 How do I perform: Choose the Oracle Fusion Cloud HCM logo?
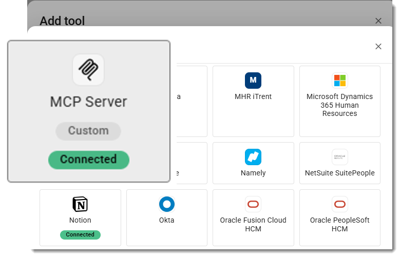point(253,204)
